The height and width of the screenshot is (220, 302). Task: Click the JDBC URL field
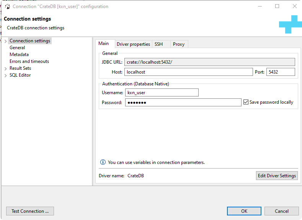(209, 62)
